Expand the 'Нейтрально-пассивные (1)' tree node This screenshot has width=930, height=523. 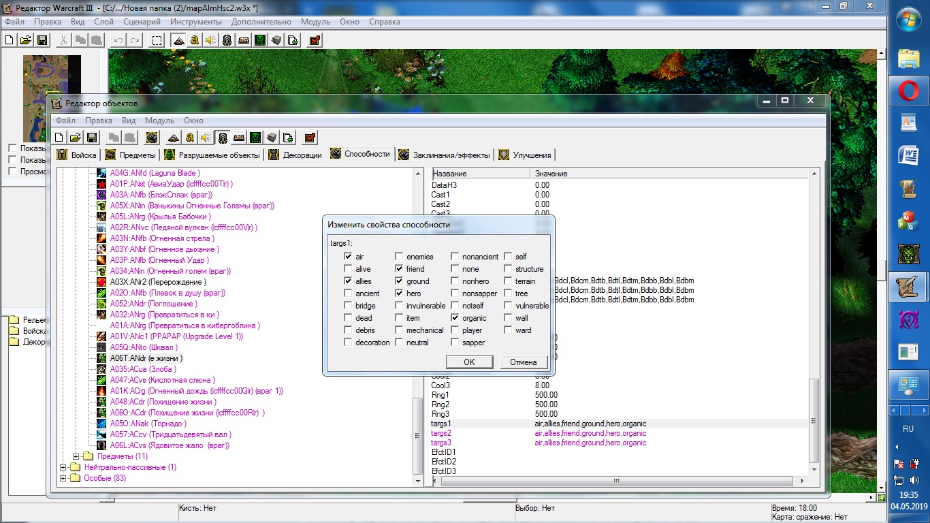(x=64, y=467)
